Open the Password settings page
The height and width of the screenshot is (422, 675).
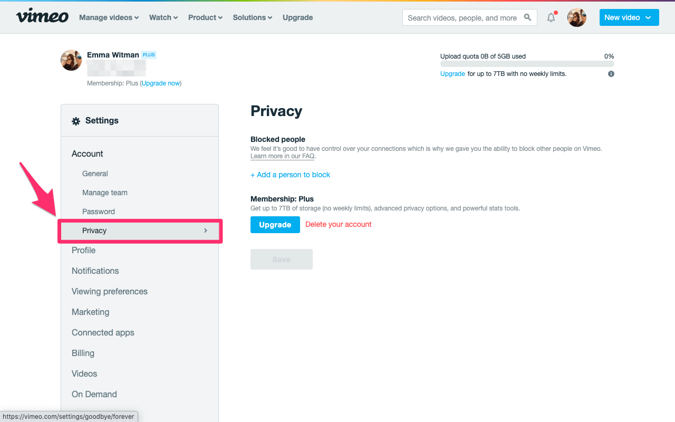[98, 212]
